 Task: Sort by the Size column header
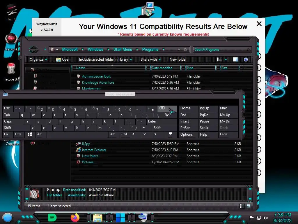(230, 68)
